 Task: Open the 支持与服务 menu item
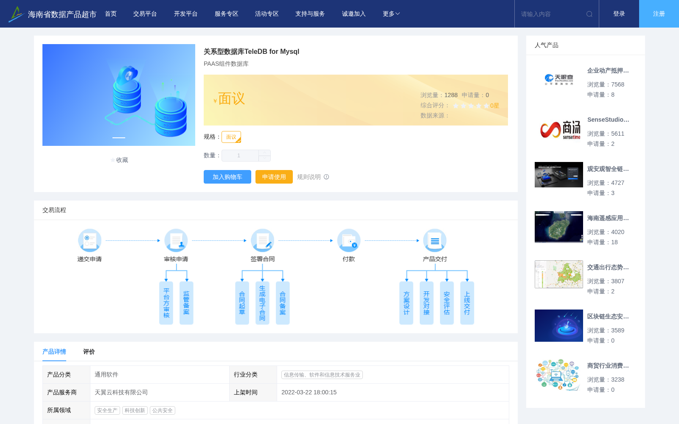point(310,14)
